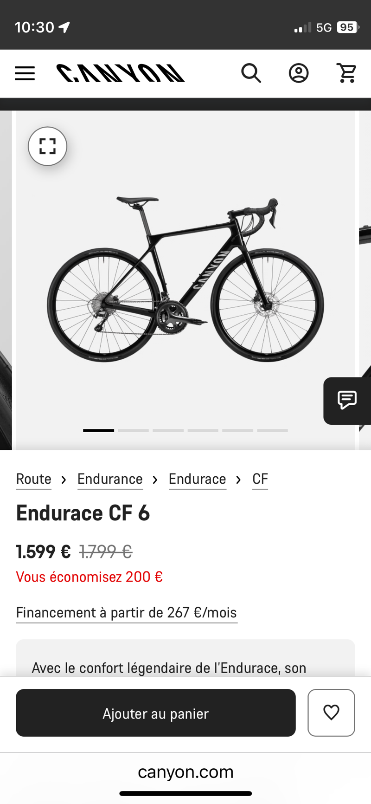371x804 pixels.
Task: Click Ajouter au panier button
Action: click(156, 713)
